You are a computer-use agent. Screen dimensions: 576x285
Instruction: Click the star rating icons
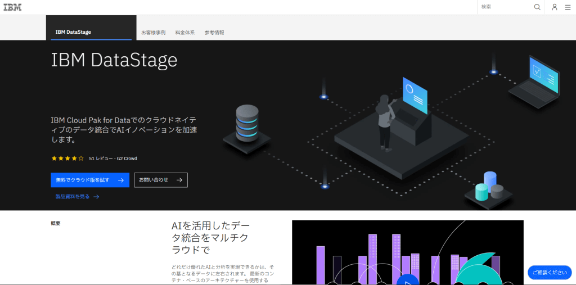pos(67,159)
